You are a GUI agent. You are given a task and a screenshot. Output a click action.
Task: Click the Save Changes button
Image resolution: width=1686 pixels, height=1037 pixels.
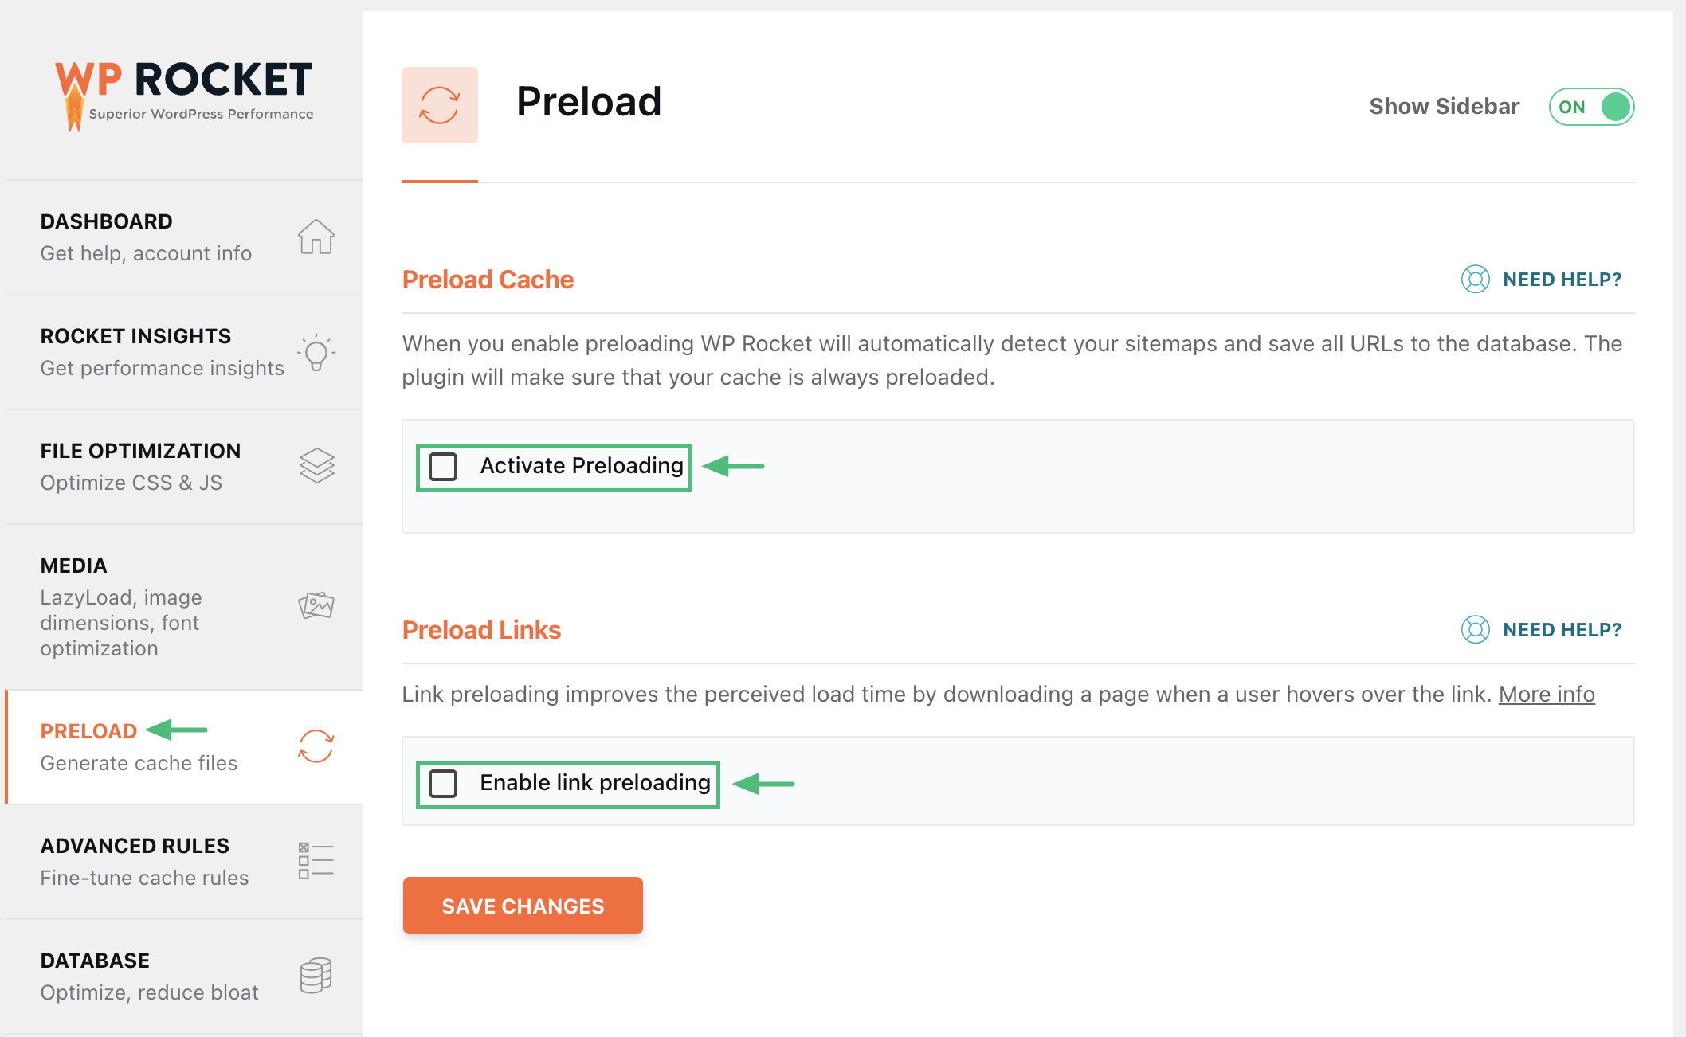pyautogui.click(x=523, y=906)
